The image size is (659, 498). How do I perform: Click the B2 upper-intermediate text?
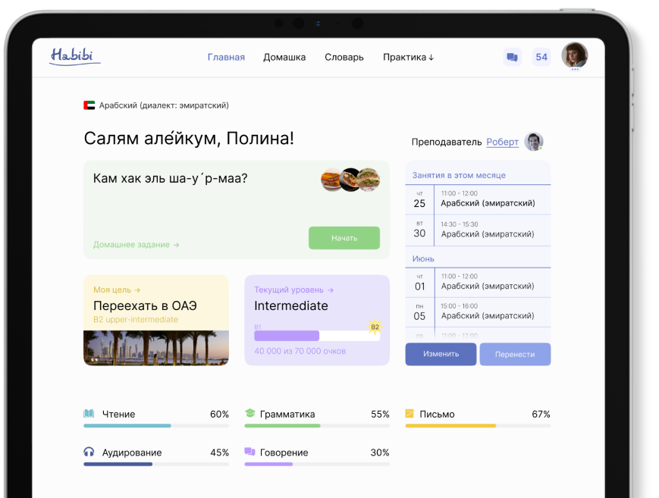pos(136,319)
